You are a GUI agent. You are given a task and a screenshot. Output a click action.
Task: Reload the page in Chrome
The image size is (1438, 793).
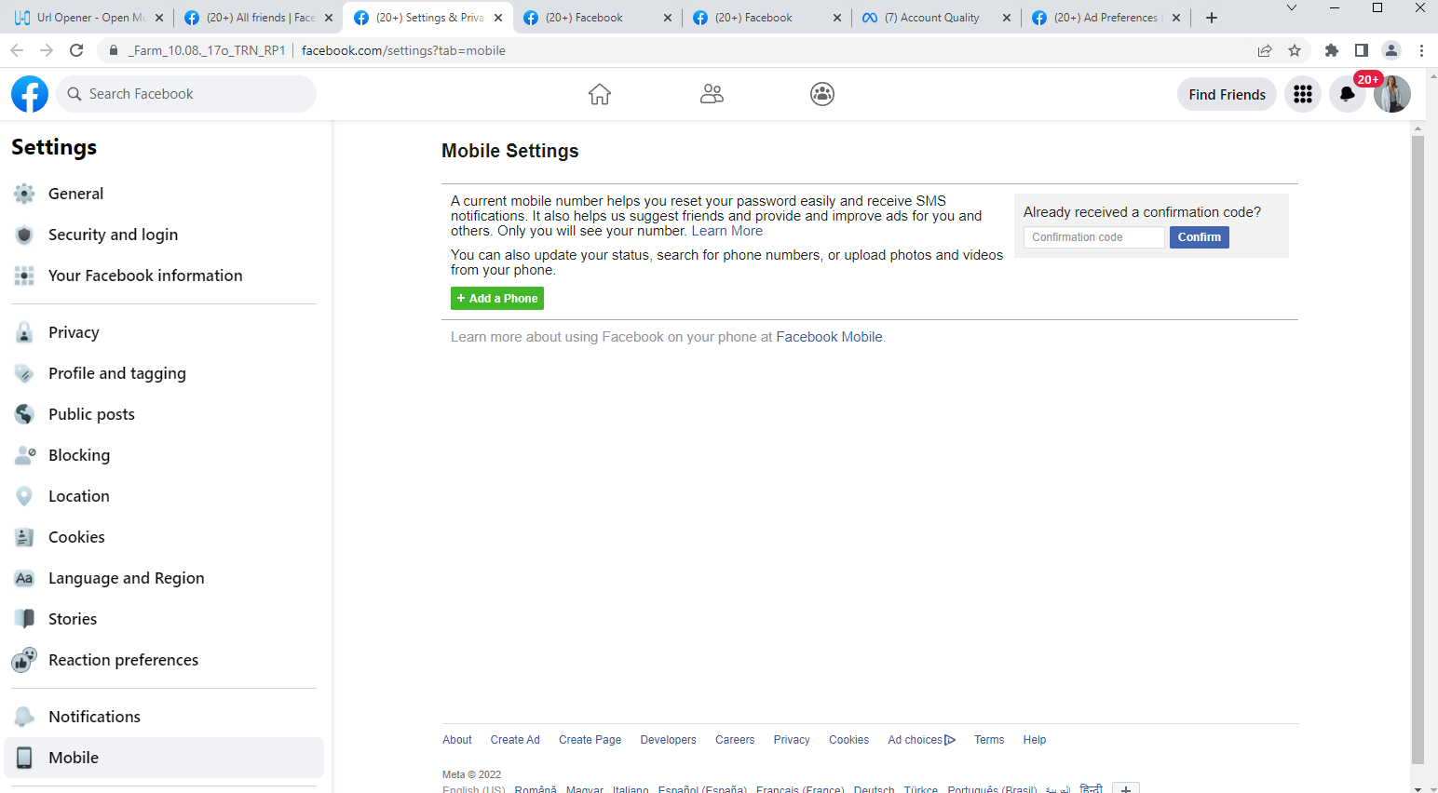[x=76, y=50]
